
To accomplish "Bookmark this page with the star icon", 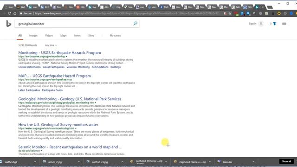I will pyautogui.click(x=230, y=13).
